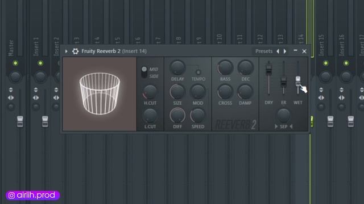364x204 pixels.
Task: Click the Insert 1 pan knob
Action: pyautogui.click(x=40, y=76)
